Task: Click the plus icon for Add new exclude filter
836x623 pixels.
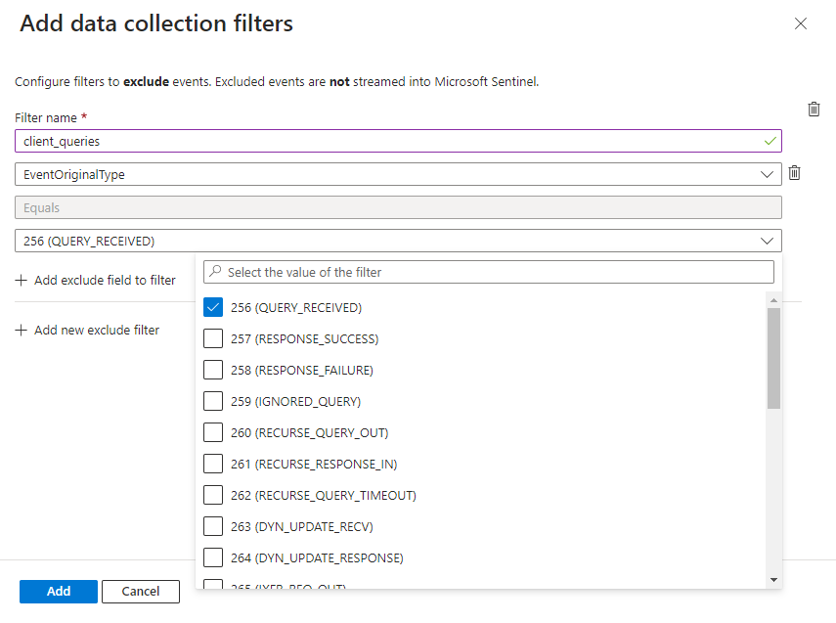Action: tap(22, 330)
